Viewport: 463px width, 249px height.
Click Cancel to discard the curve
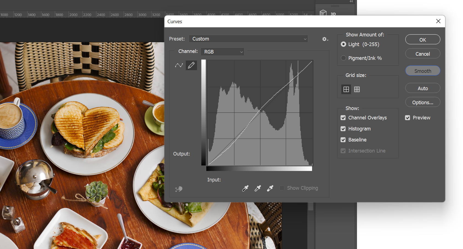click(x=423, y=54)
